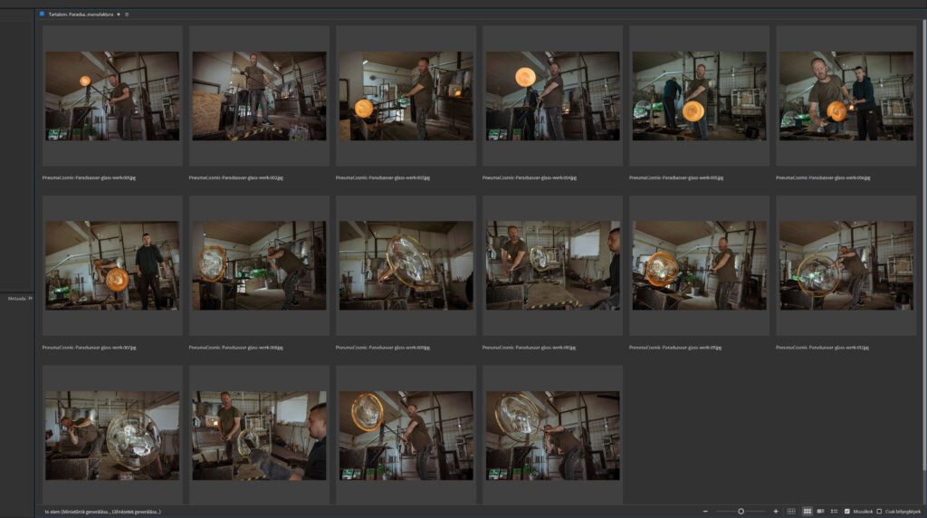This screenshot has height=518, width=927.
Task: Click the plus icon to enlarge thumbnails
Action: point(776,512)
